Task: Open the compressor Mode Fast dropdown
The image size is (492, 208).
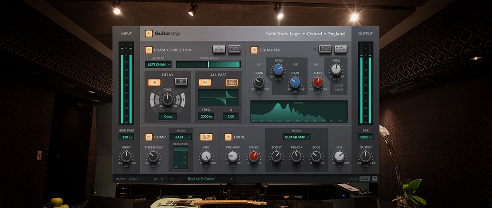Action: (181, 137)
